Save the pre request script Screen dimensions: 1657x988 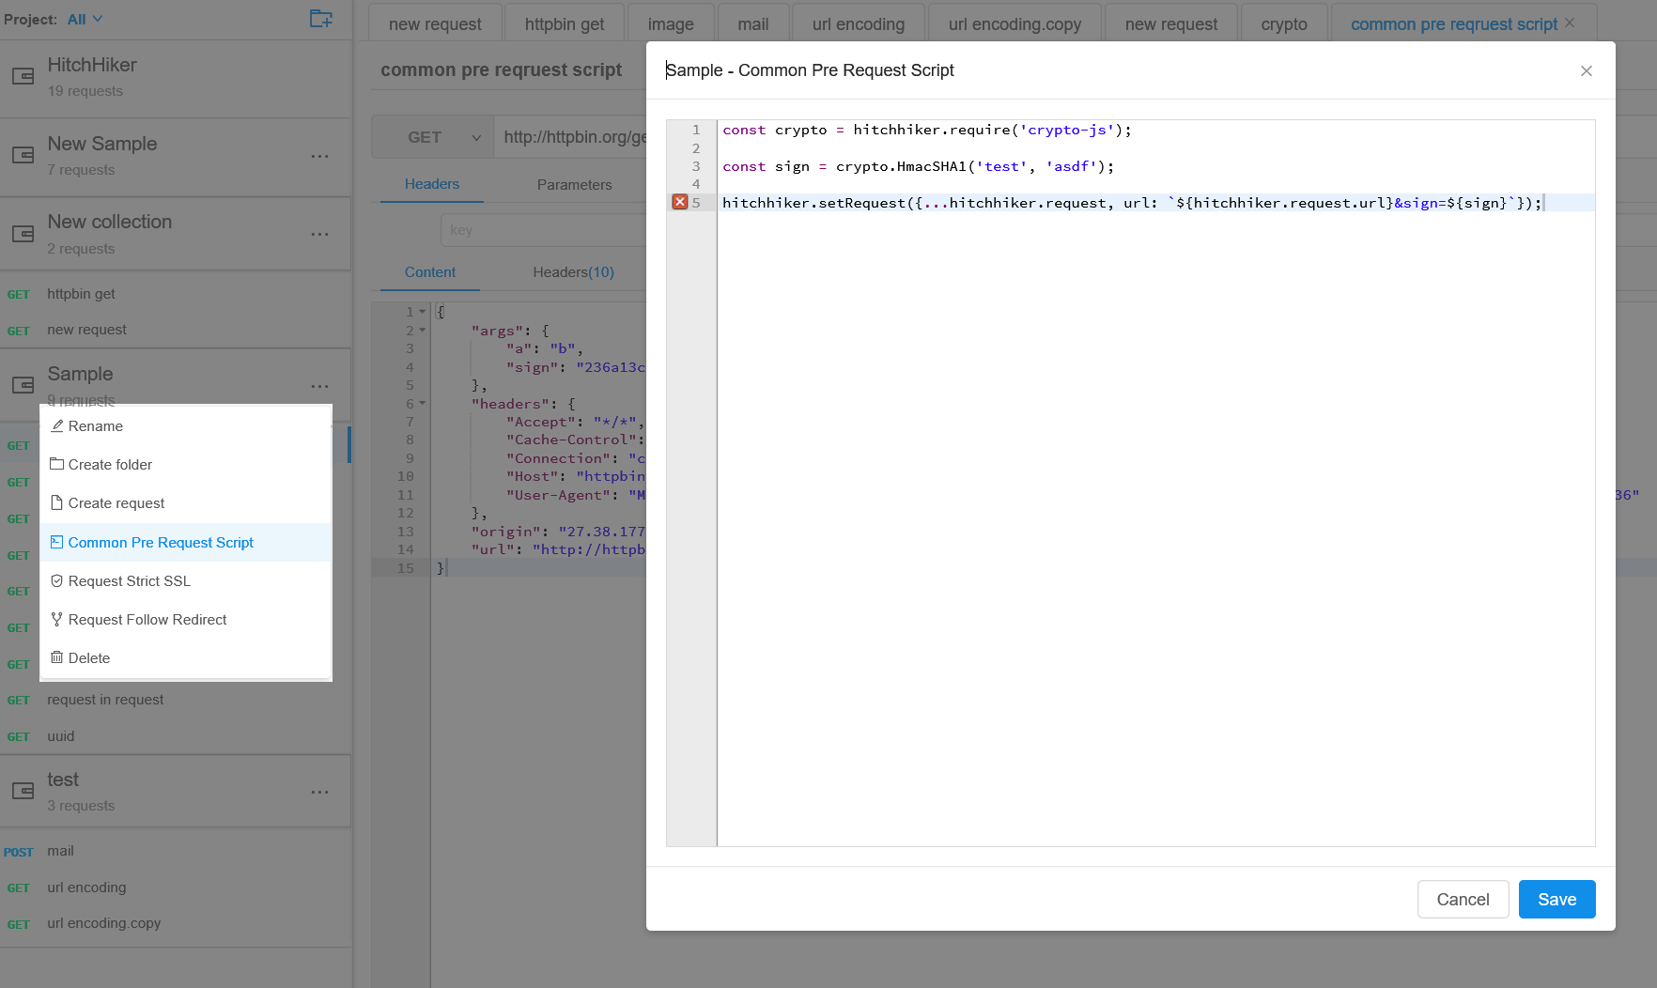click(1556, 900)
